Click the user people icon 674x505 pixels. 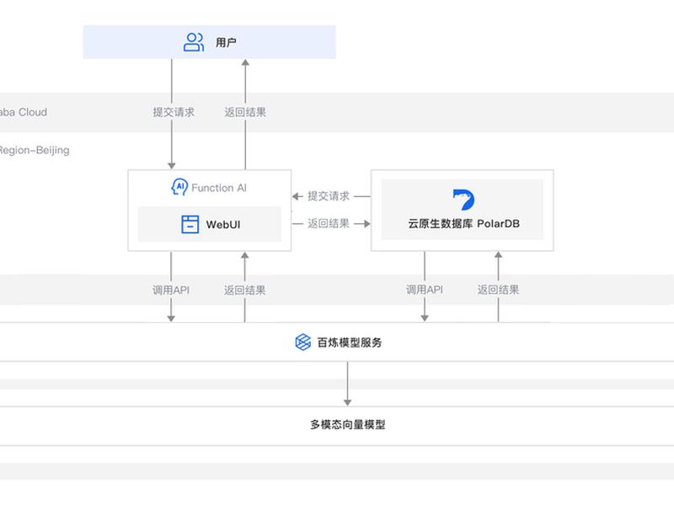pyautogui.click(x=194, y=42)
